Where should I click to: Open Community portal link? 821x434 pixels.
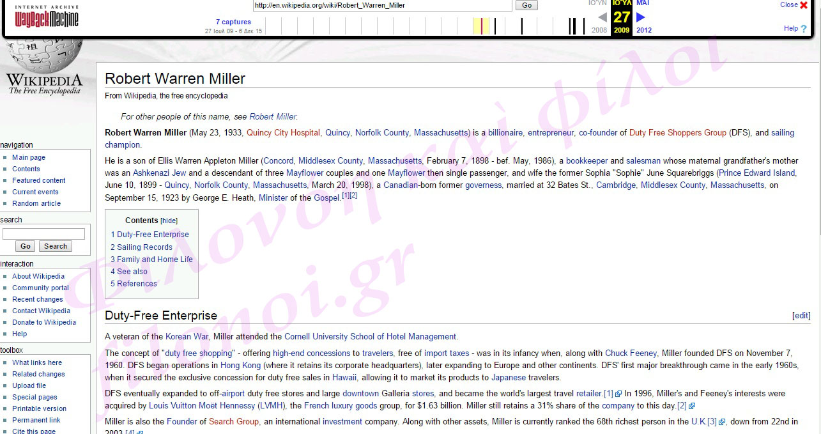(40, 288)
